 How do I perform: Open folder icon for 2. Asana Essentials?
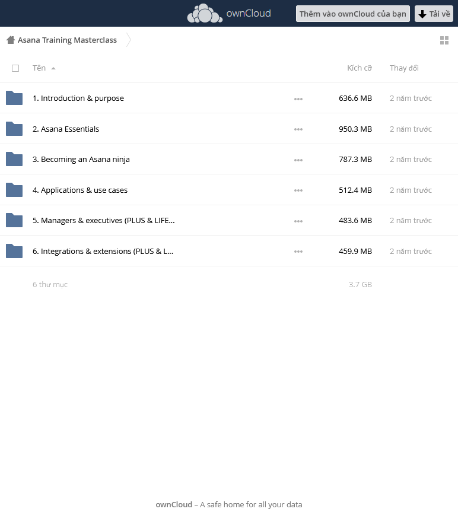tap(14, 129)
